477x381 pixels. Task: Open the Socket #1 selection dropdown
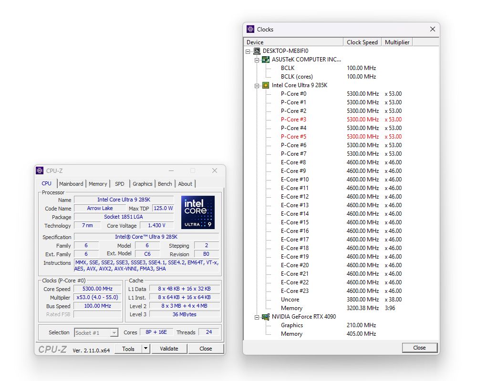[x=114, y=333]
